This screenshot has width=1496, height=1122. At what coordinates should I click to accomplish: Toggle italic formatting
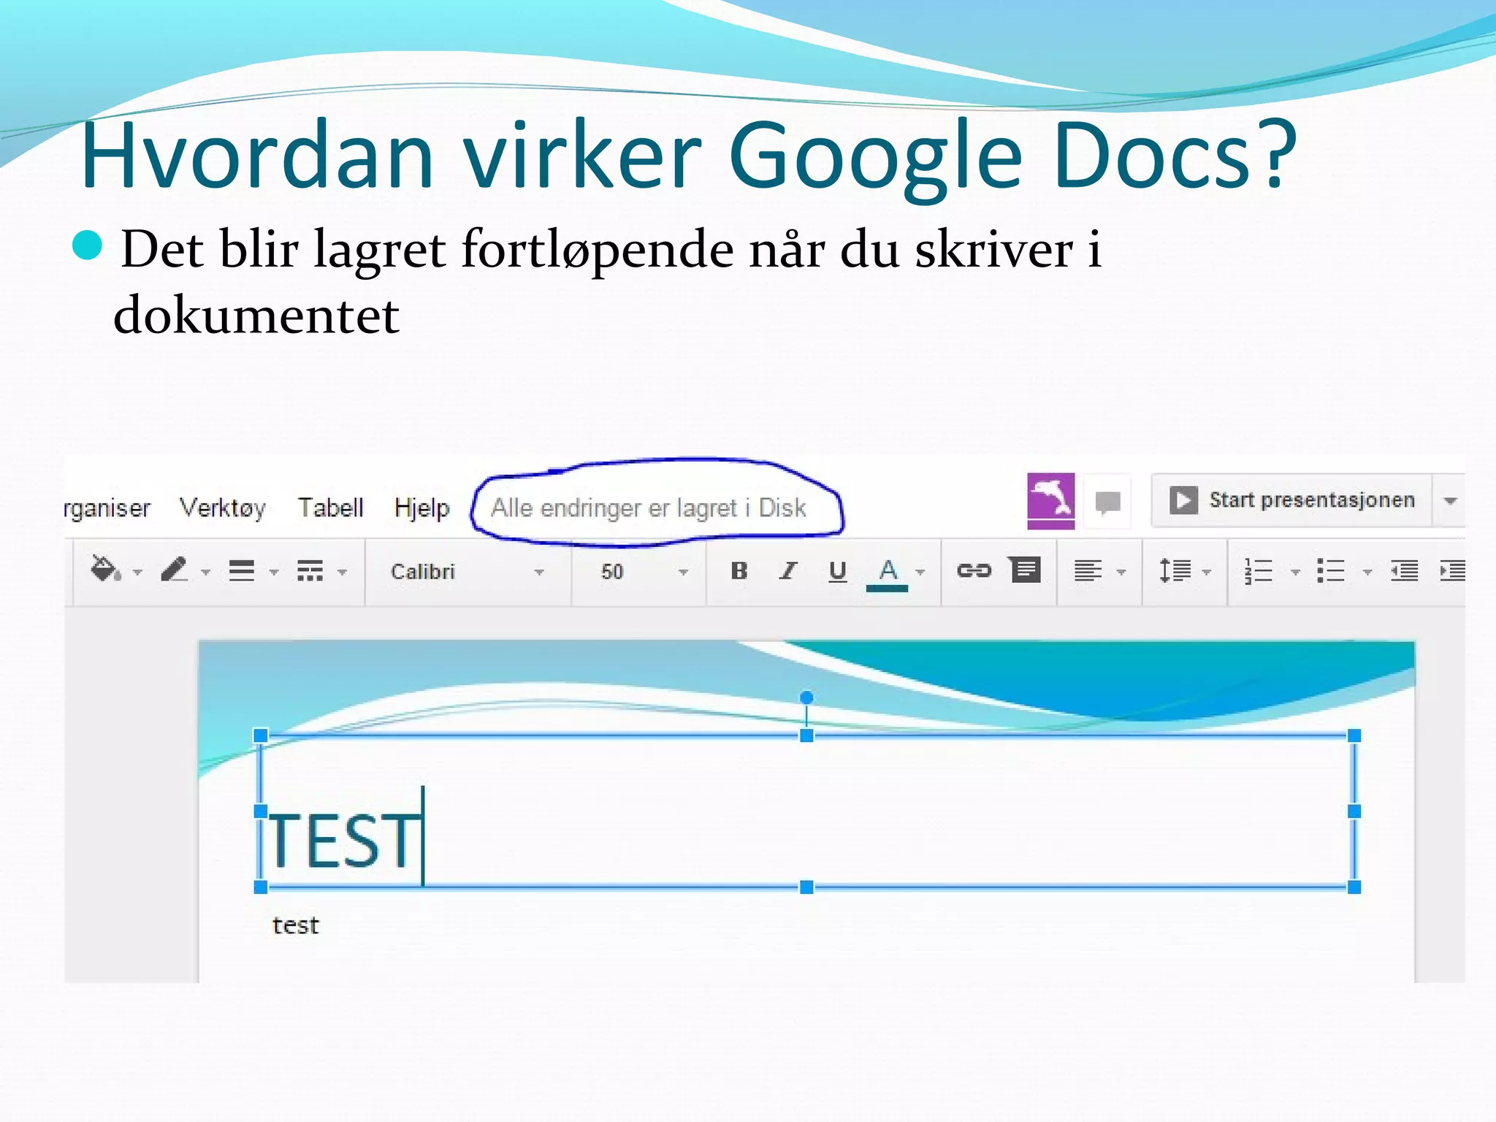787,570
